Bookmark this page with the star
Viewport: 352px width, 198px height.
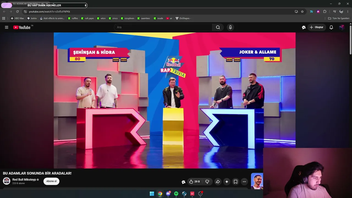pos(302,12)
